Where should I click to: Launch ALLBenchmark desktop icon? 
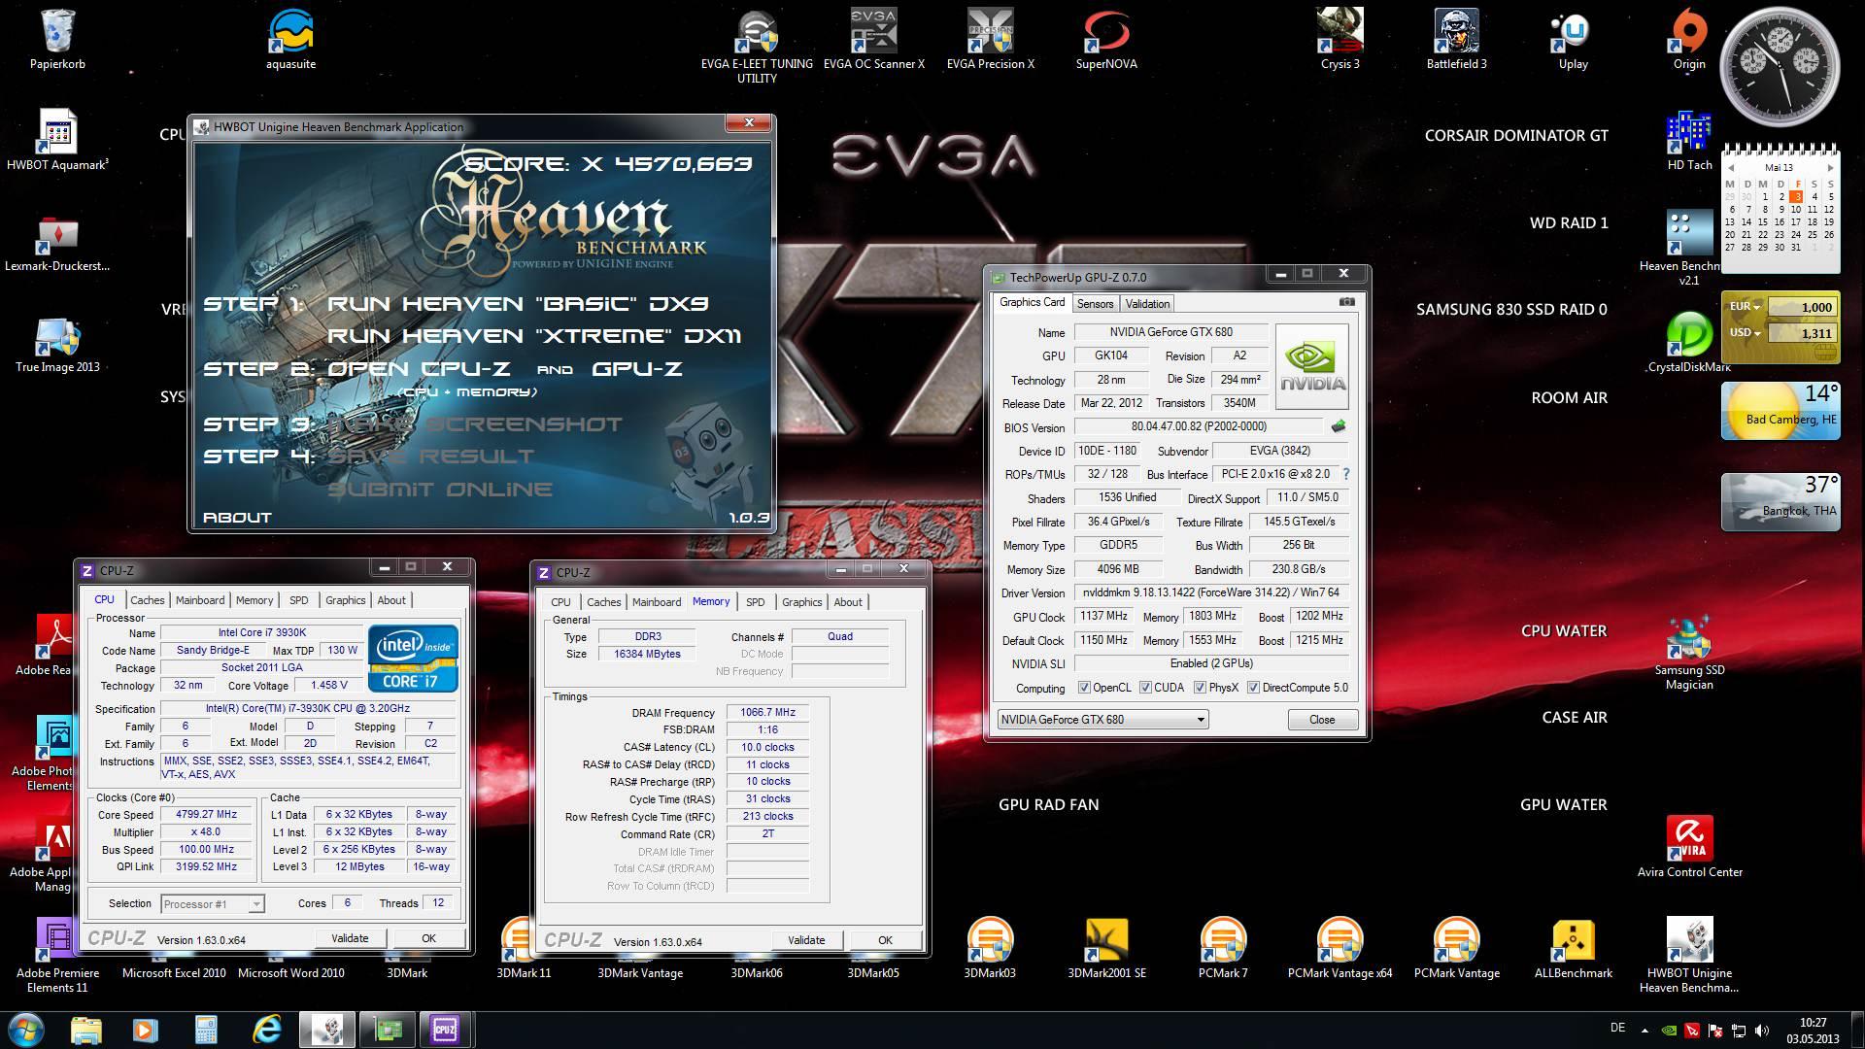coord(1573,948)
